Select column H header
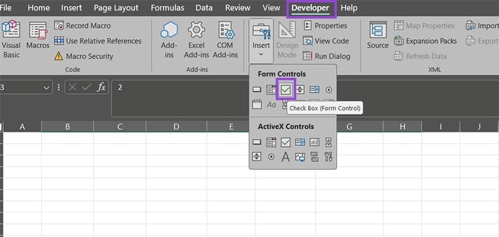The image size is (499, 237). [402, 127]
